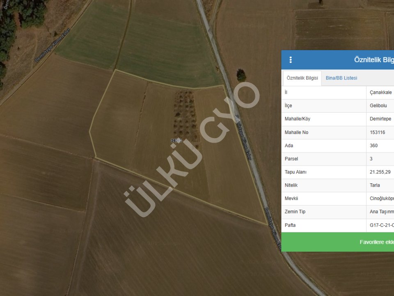
Task: Click the Ada value 360 in table
Action: (x=373, y=146)
